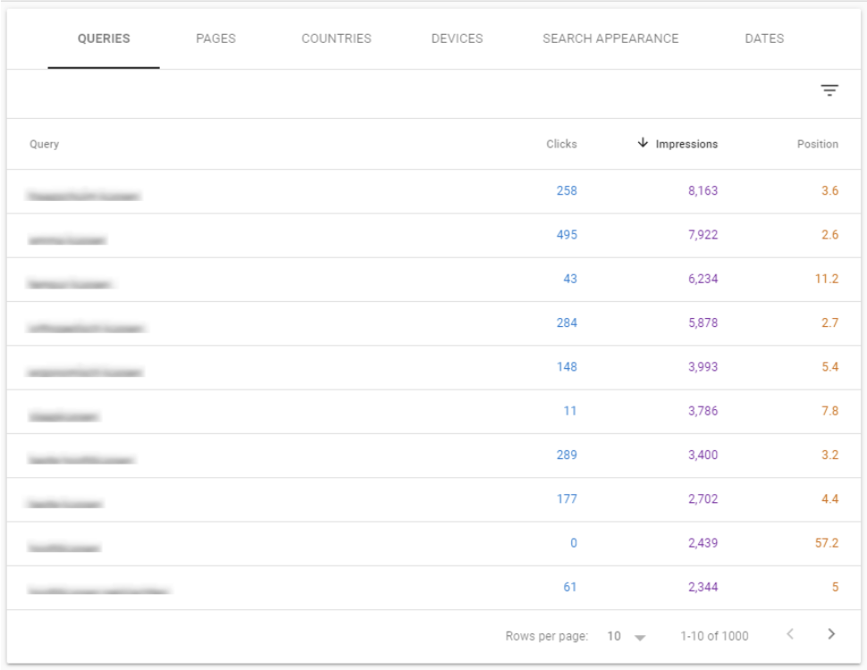Go to the next page of results
The width and height of the screenshot is (867, 670).
coord(831,635)
